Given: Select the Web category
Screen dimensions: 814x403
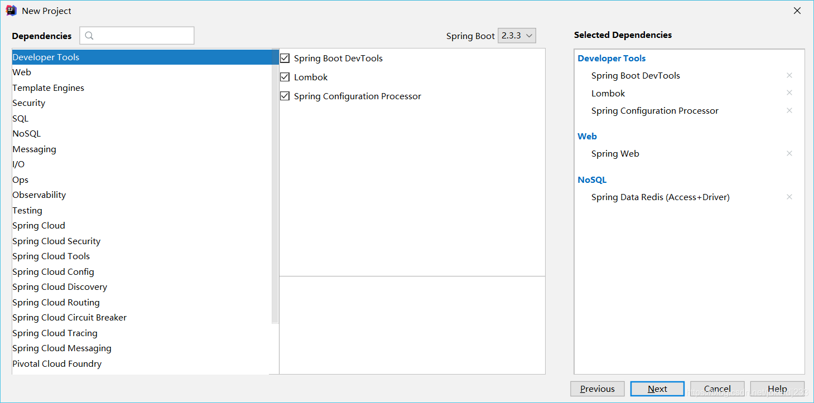Looking at the screenshot, I should [x=22, y=72].
